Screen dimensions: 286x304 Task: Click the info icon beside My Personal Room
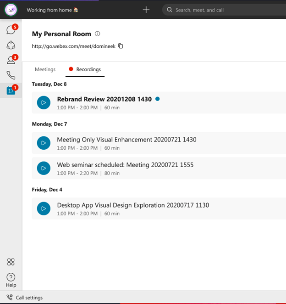click(97, 34)
